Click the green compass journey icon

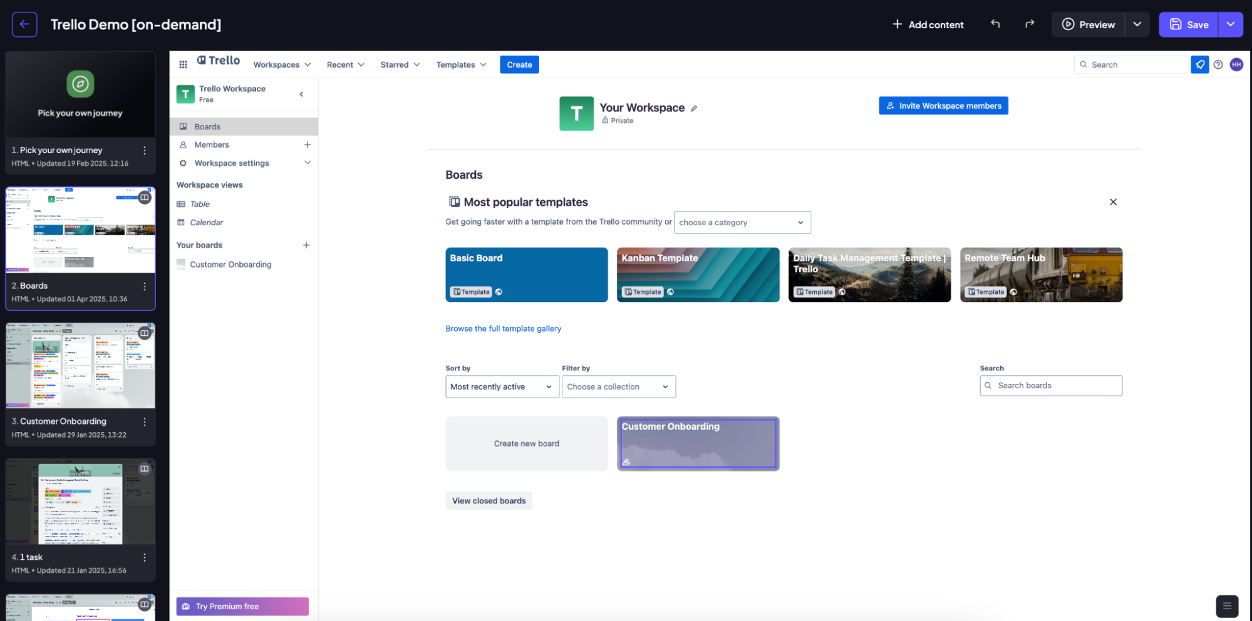pos(80,84)
